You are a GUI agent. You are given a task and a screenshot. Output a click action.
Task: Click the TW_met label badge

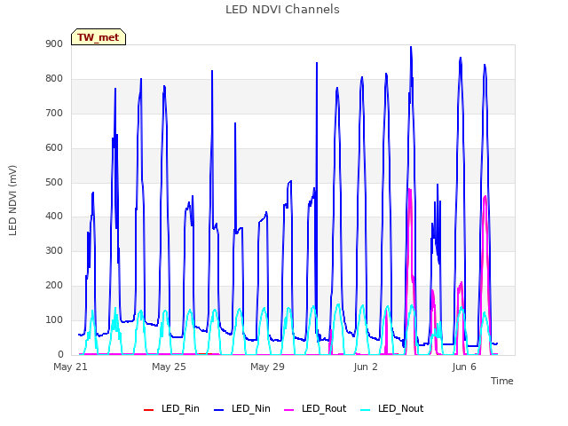click(x=99, y=37)
